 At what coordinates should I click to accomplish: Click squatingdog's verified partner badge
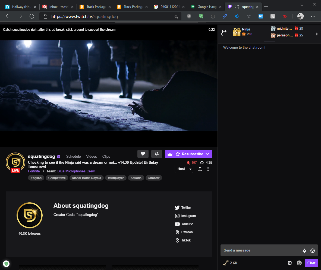click(x=59, y=156)
